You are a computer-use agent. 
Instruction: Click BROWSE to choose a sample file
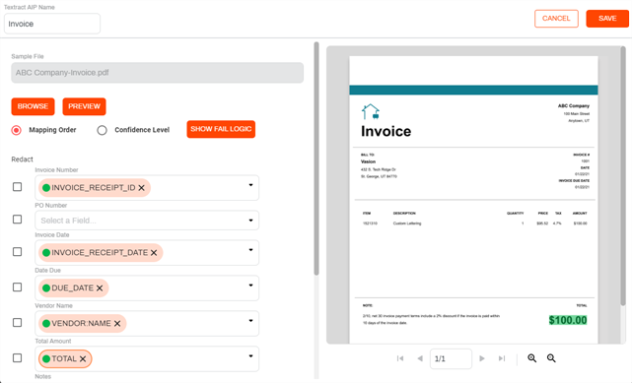point(34,106)
